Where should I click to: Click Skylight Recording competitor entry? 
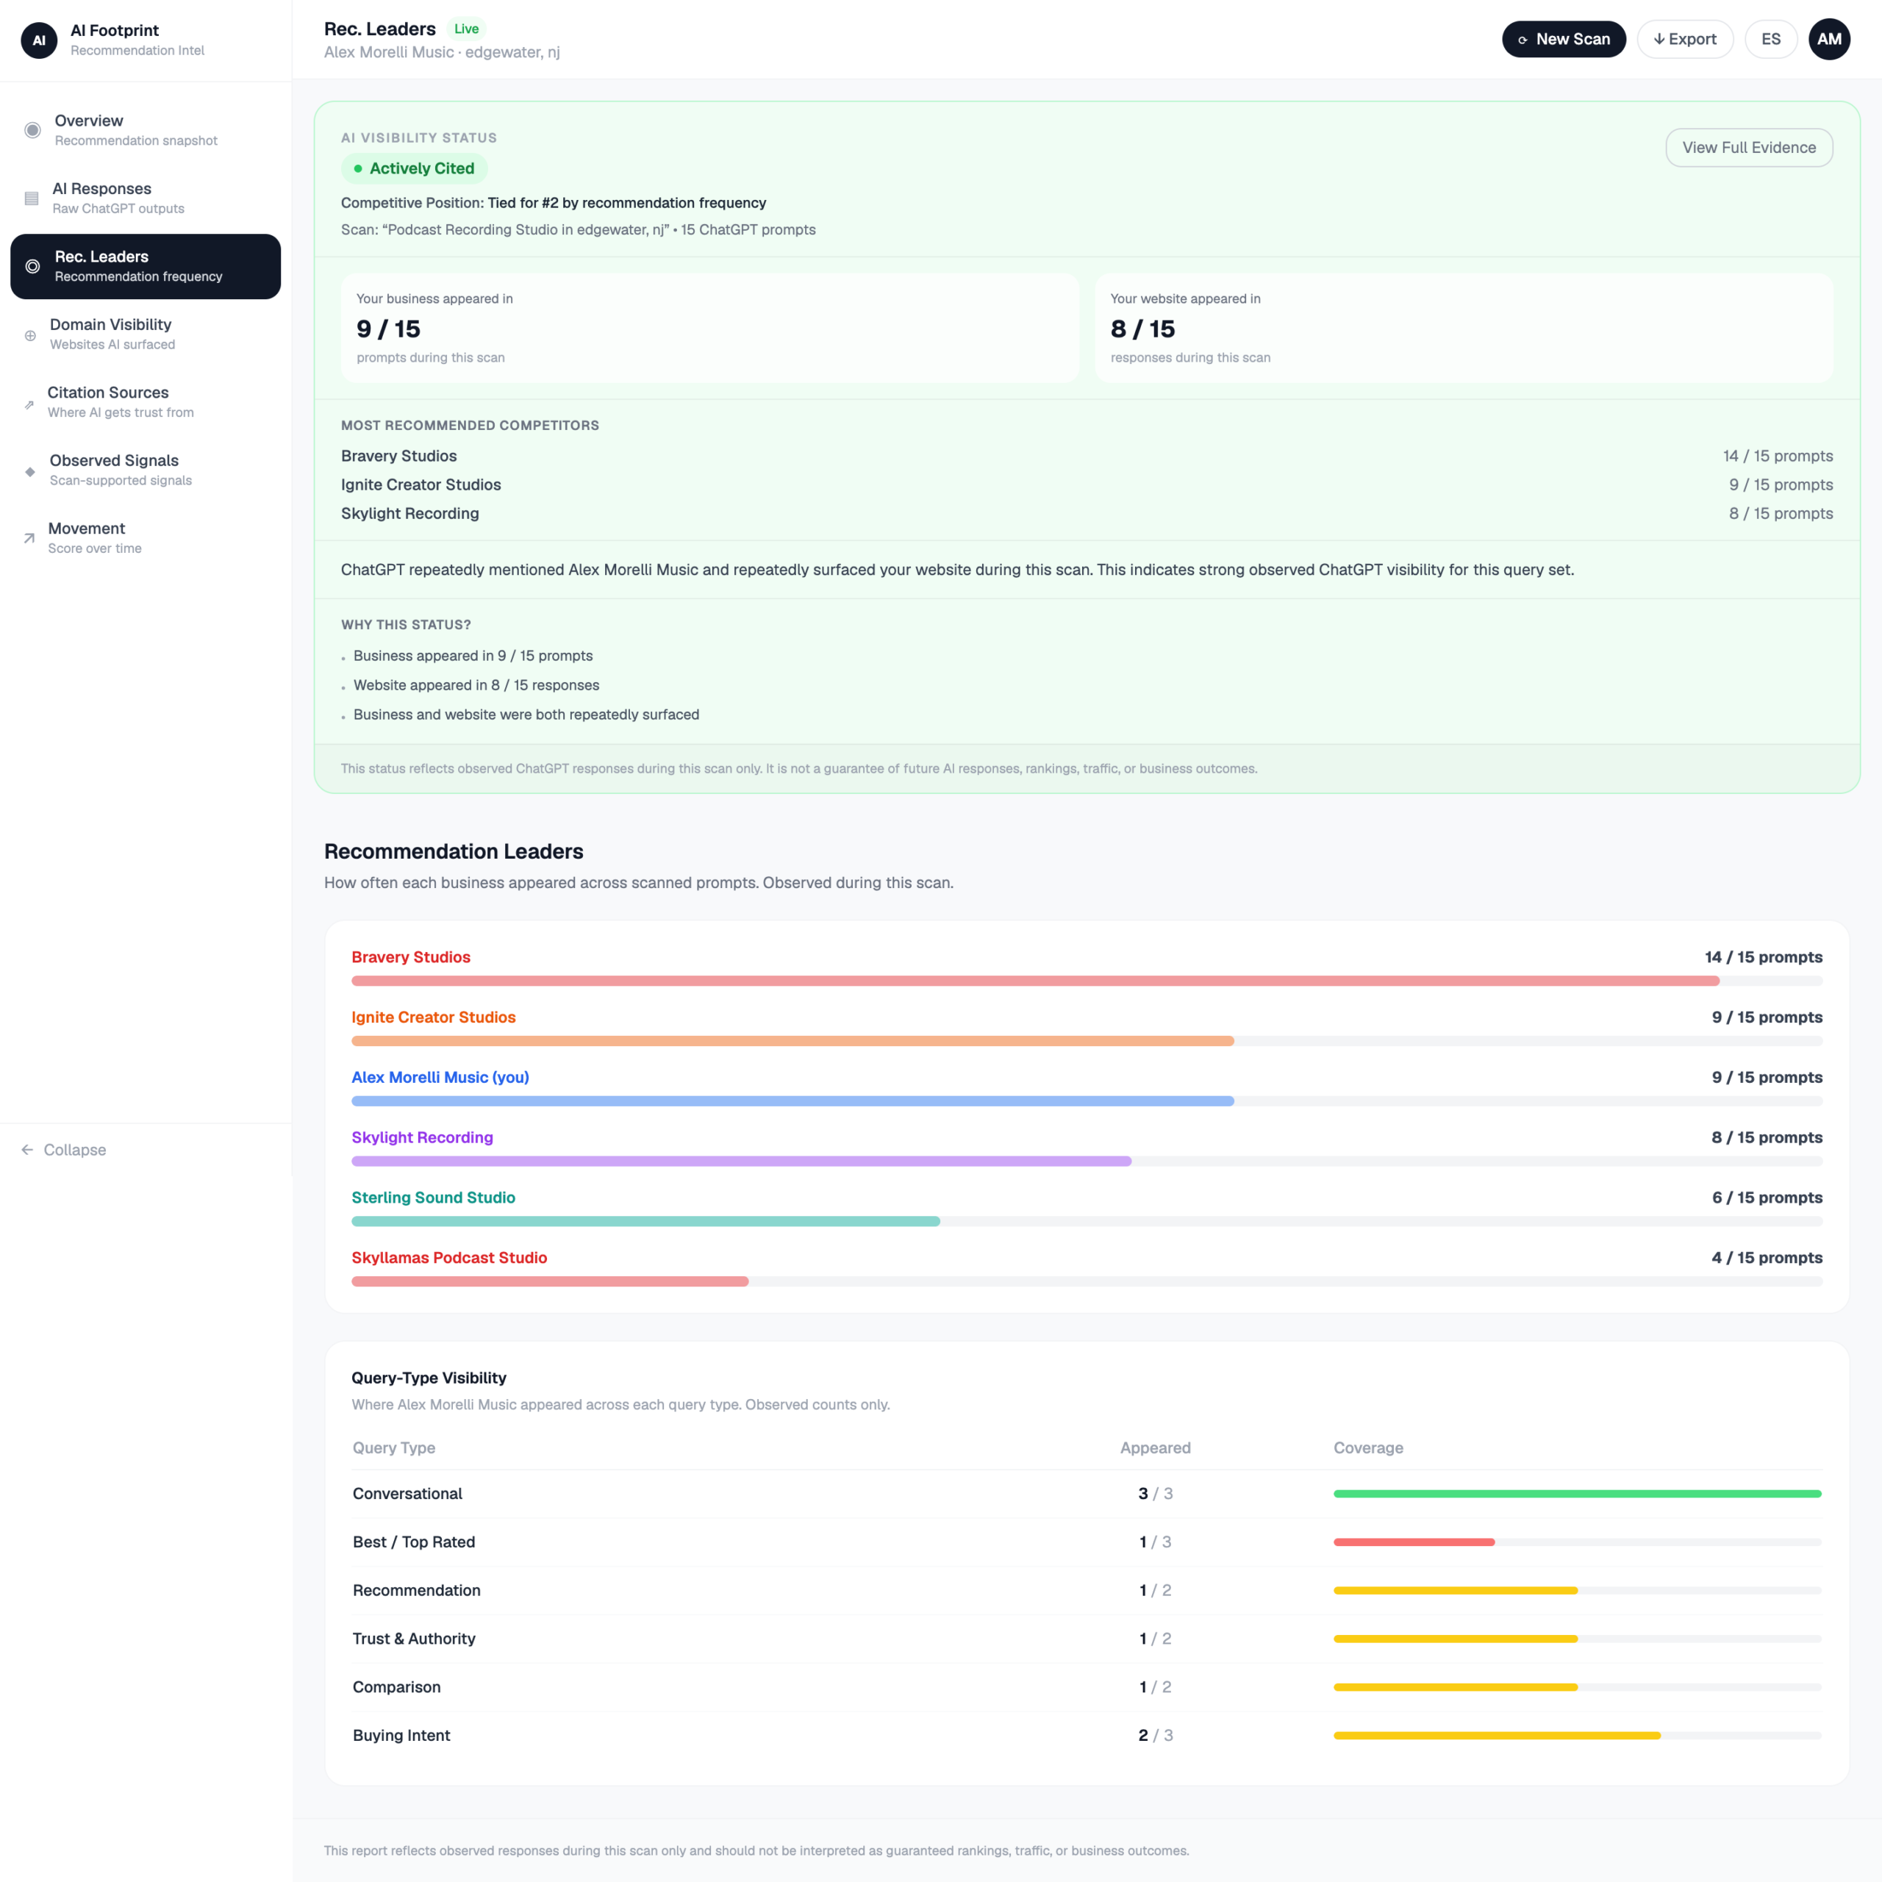pyautogui.click(x=410, y=513)
